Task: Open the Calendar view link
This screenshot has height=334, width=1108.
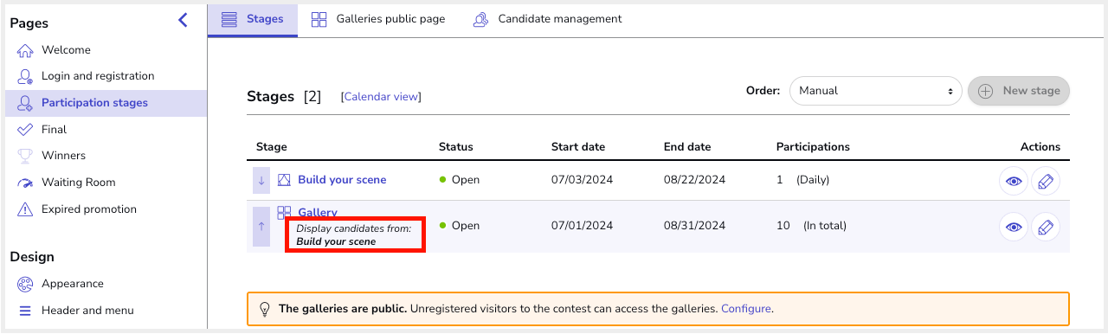Action: (x=382, y=97)
